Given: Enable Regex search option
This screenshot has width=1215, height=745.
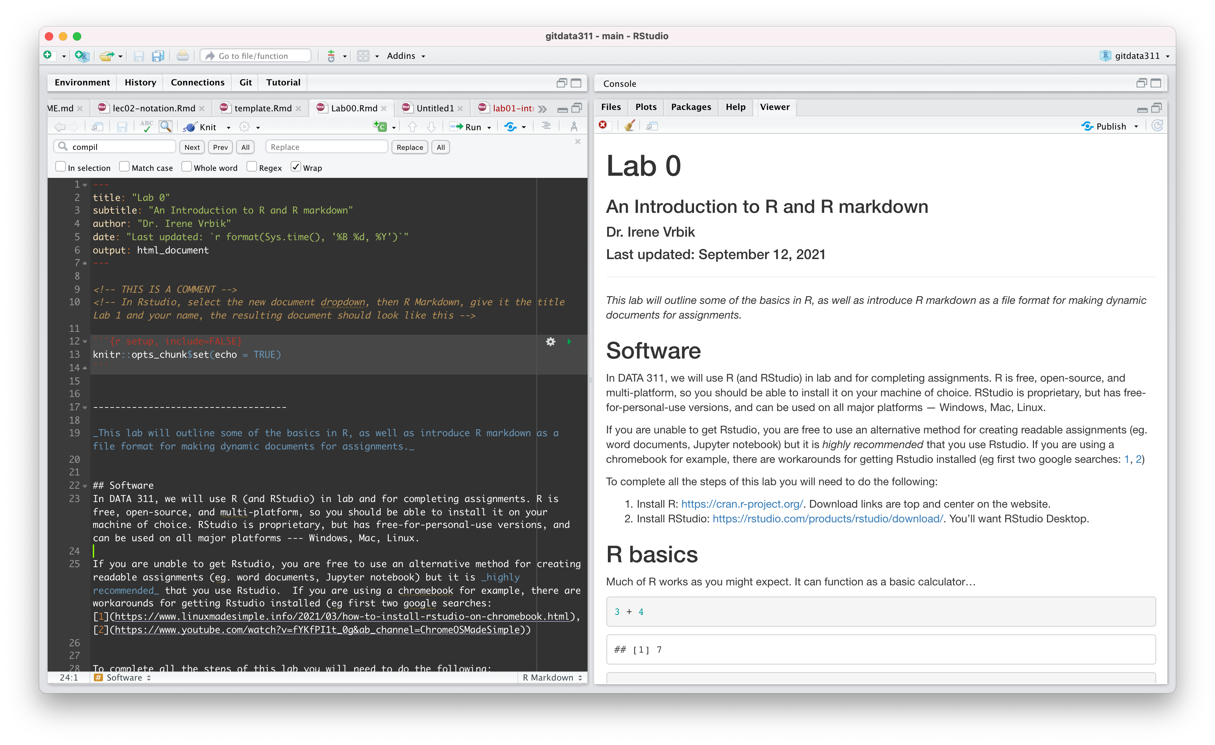Looking at the screenshot, I should coord(251,167).
